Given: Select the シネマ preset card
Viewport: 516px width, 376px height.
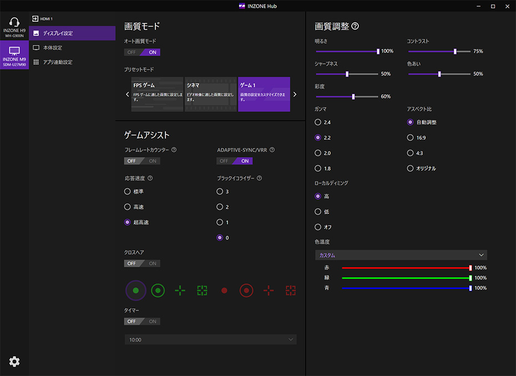Looking at the screenshot, I should 210,94.
